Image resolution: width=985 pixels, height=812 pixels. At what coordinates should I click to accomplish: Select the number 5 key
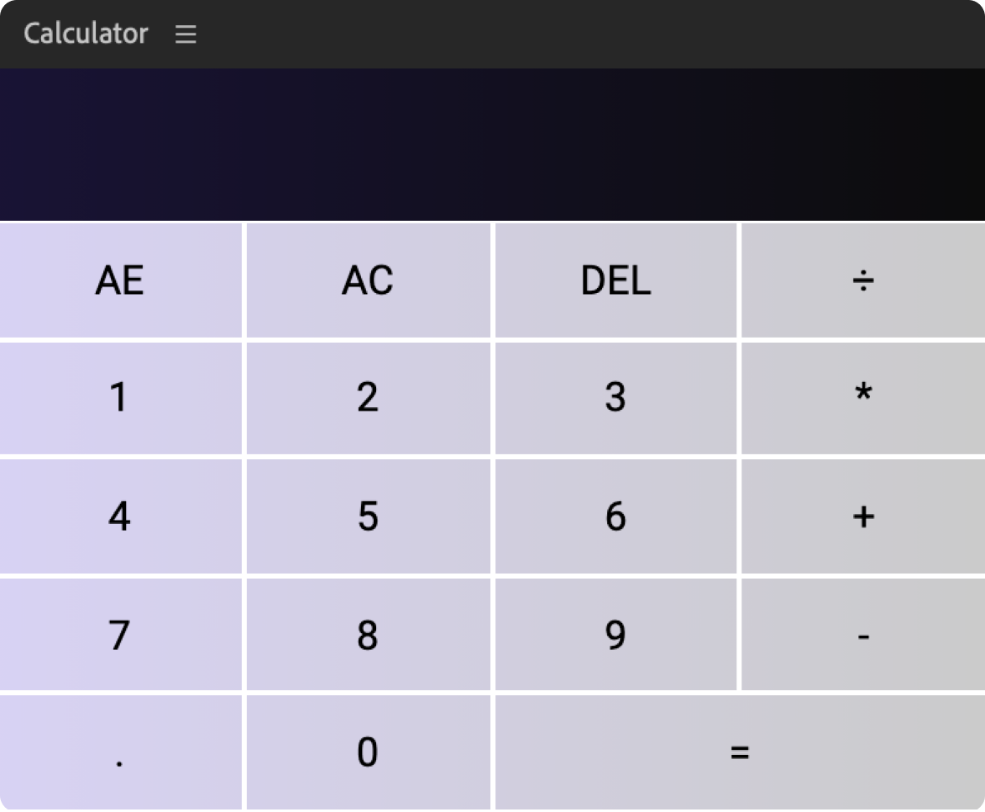(x=368, y=516)
